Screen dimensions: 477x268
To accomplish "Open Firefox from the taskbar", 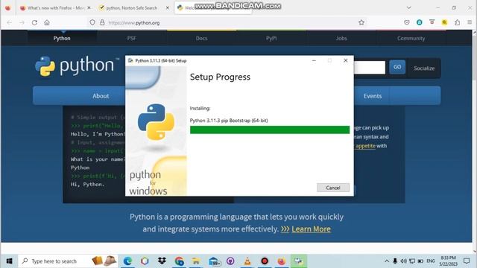I will (282, 261).
